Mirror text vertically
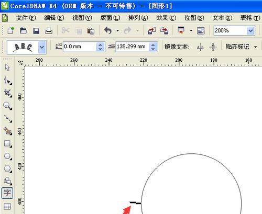The height and width of the screenshot is (214, 262). (213, 47)
